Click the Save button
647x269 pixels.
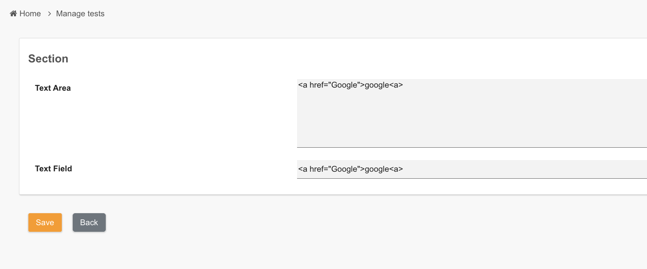[45, 222]
